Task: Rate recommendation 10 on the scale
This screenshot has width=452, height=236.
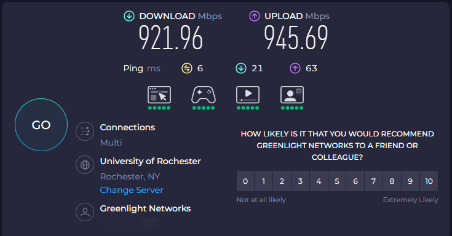Action: click(429, 181)
